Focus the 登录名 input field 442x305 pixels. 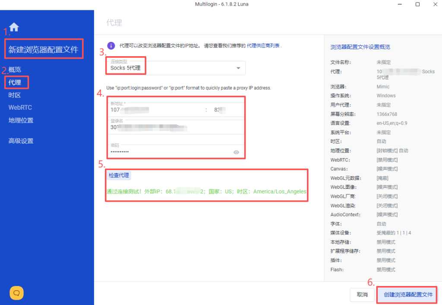pos(173,127)
